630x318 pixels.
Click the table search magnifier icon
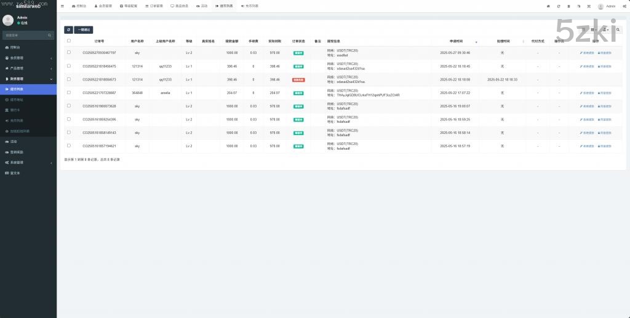point(618,29)
